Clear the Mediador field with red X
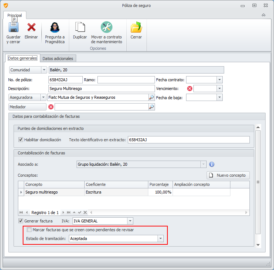 [x=51, y=107]
